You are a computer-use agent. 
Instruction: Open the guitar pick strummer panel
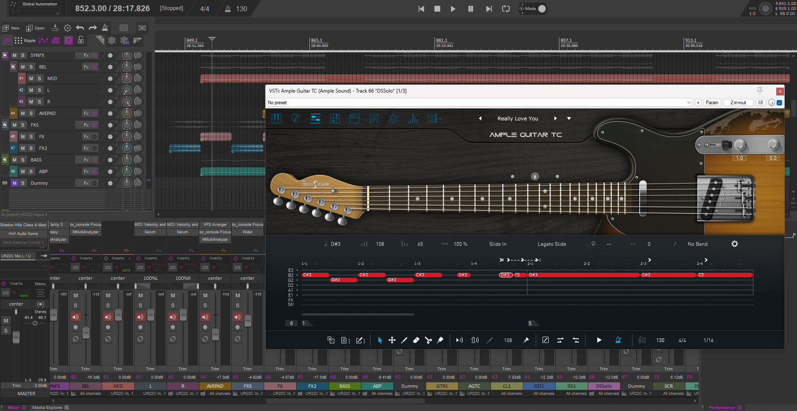pos(296,119)
